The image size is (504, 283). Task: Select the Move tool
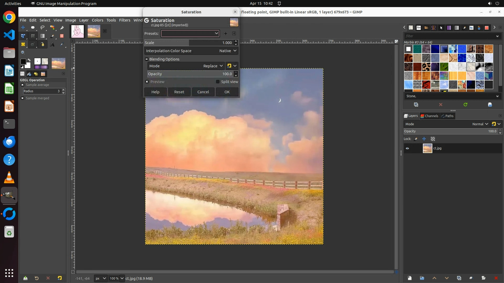(x=23, y=28)
